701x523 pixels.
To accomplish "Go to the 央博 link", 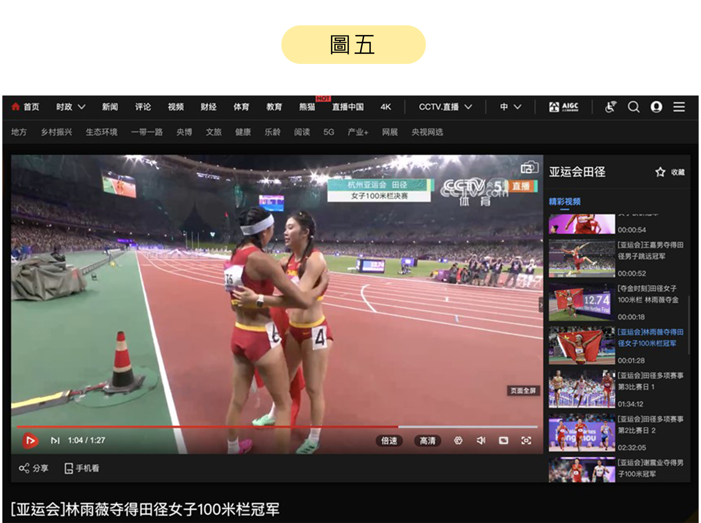I will pos(184,132).
